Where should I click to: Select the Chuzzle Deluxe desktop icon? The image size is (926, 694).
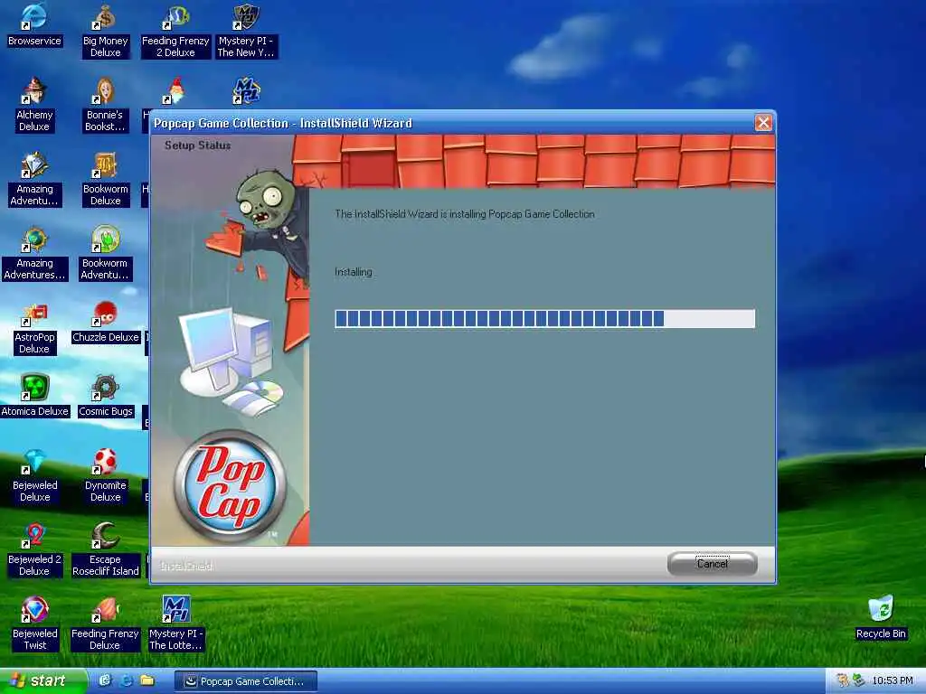[x=105, y=323]
